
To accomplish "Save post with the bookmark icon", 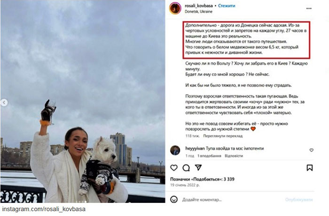I will click(x=310, y=168).
